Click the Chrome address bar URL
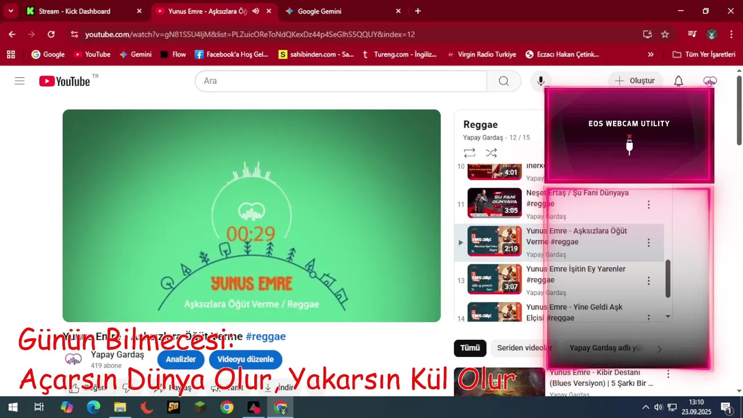 [x=250, y=34]
